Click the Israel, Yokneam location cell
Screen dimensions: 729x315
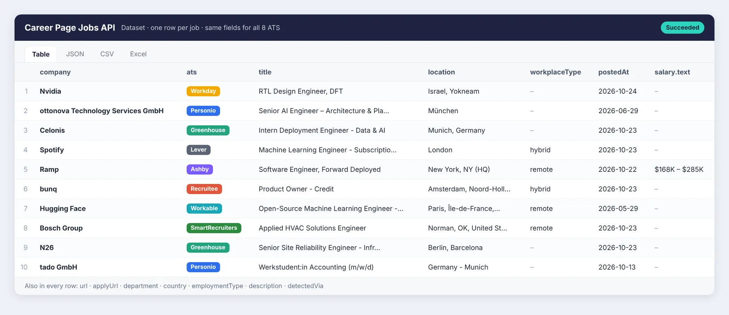[454, 91]
